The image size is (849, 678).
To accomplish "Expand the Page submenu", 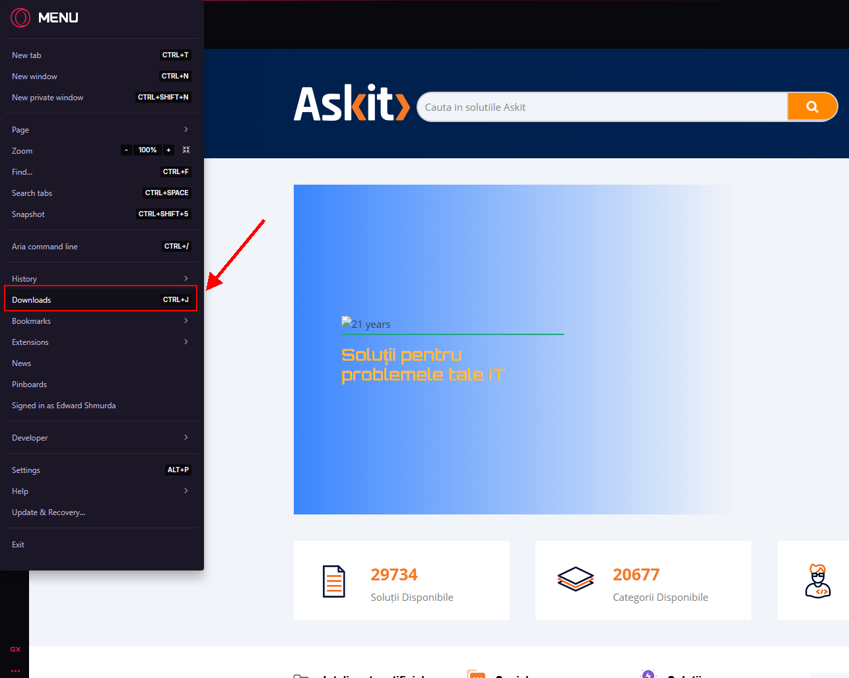I will click(100, 130).
